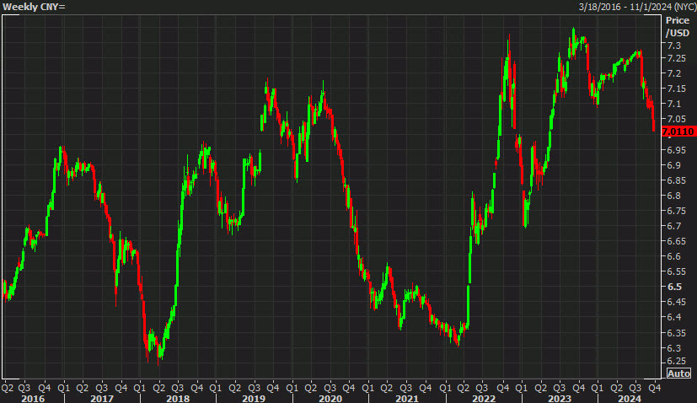Click the 6.7 price axis label

pyautogui.click(x=674, y=226)
